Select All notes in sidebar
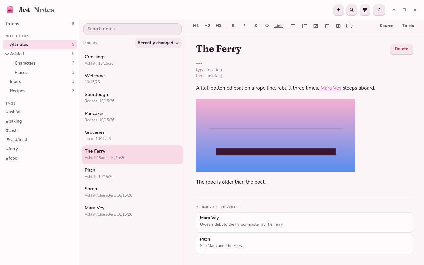The width and height of the screenshot is (424, 265). (40, 44)
